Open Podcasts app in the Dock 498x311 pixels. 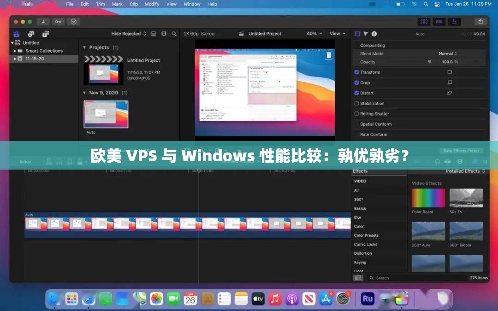(292, 299)
